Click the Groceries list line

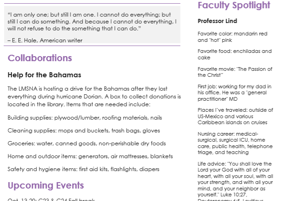86,144
